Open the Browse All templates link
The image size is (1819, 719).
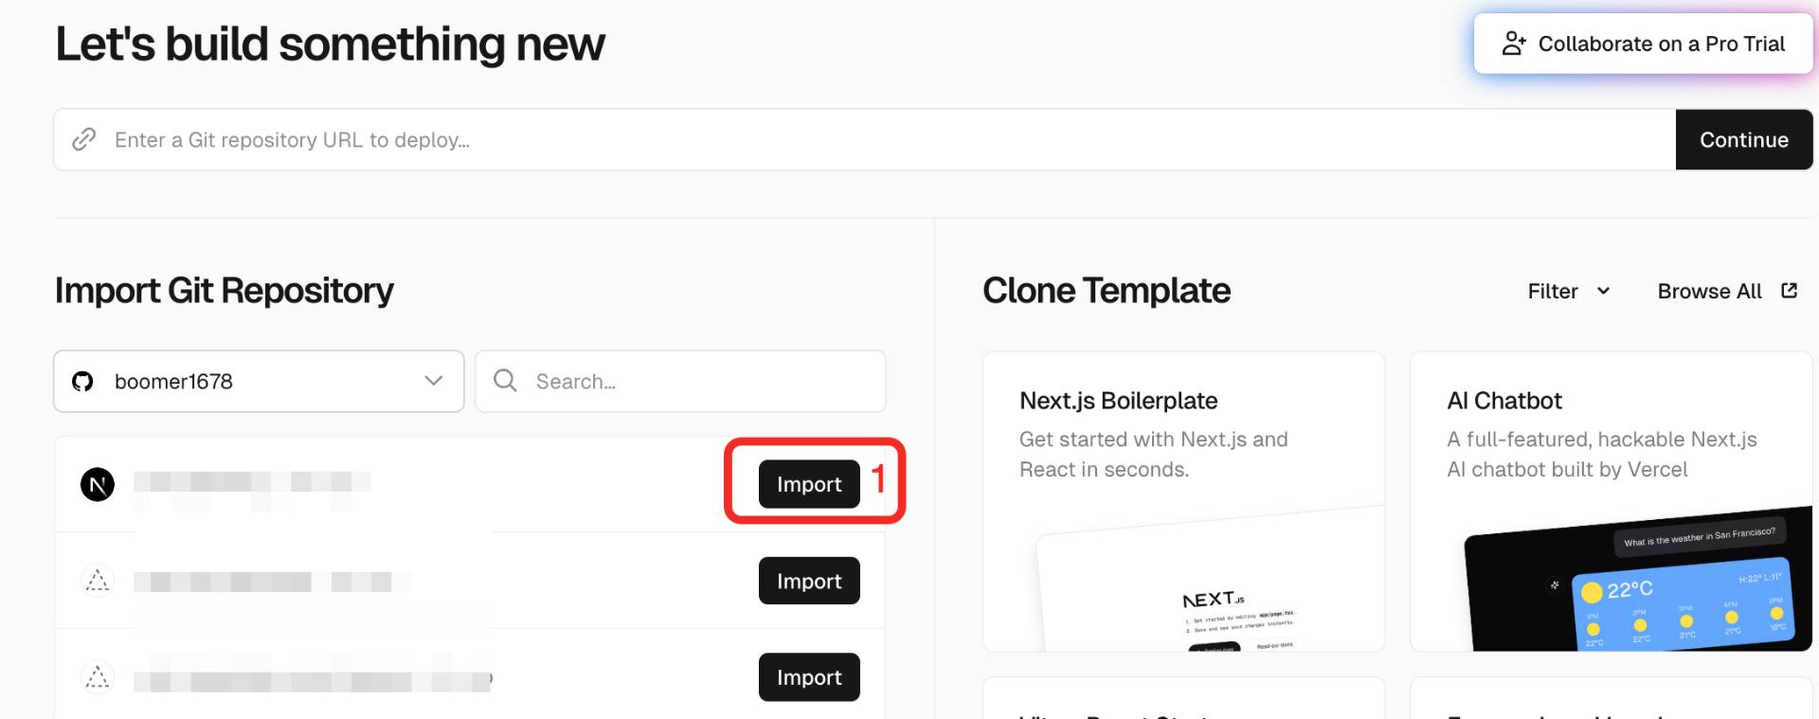(1709, 292)
